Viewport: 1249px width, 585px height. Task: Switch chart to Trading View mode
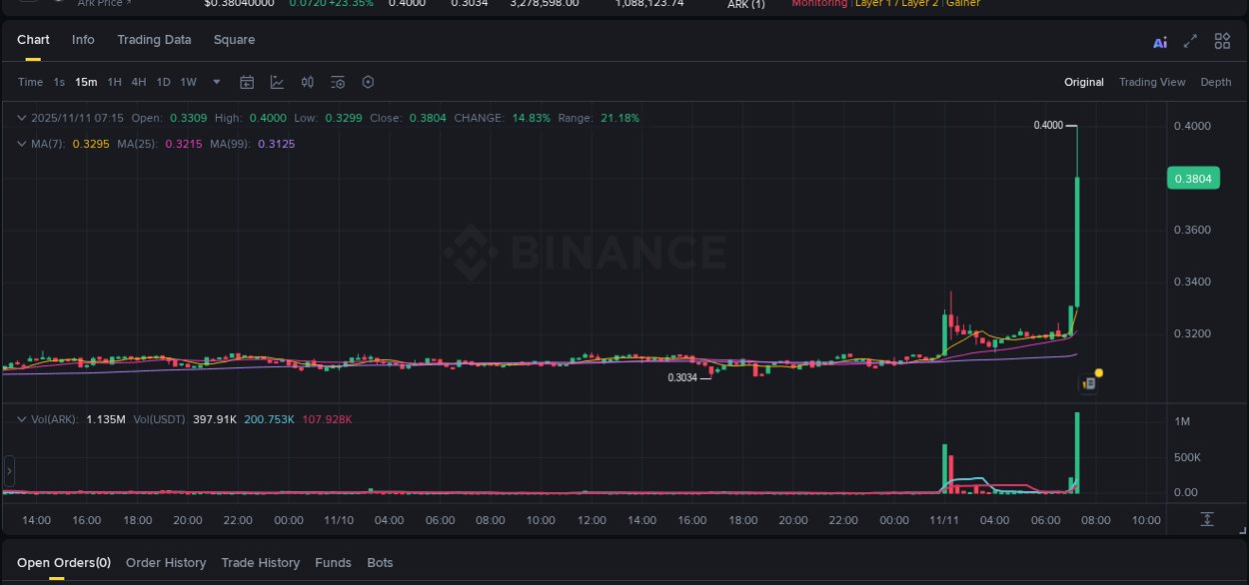coord(1152,82)
